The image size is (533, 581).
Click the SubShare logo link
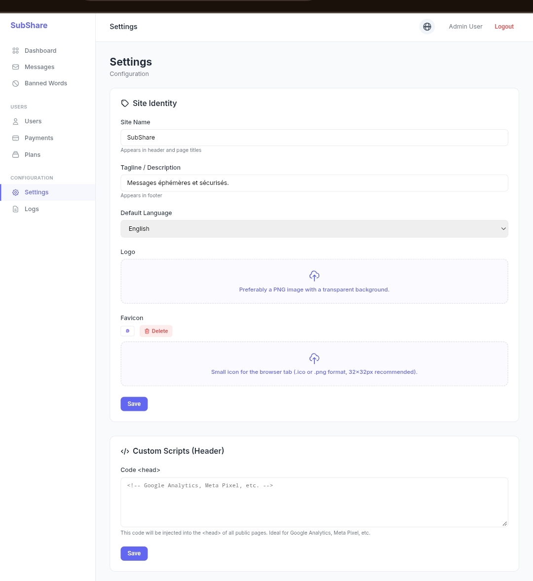pos(29,26)
